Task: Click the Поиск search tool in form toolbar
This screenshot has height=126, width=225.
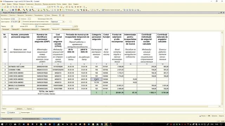Action: 47,15
